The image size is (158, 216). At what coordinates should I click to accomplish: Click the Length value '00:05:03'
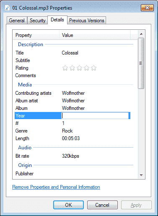(71, 138)
